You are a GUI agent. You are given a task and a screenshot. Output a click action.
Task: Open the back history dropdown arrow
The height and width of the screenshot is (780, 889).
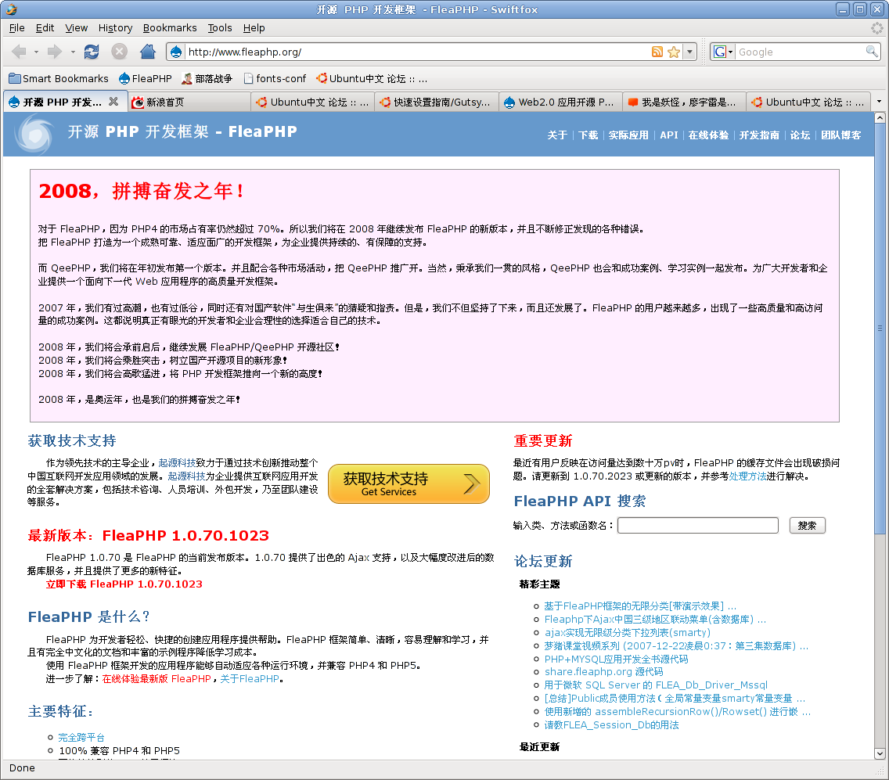coord(36,52)
